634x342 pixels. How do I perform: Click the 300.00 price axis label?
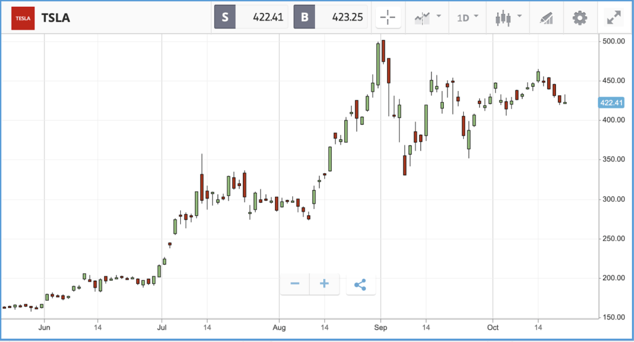[x=614, y=199]
